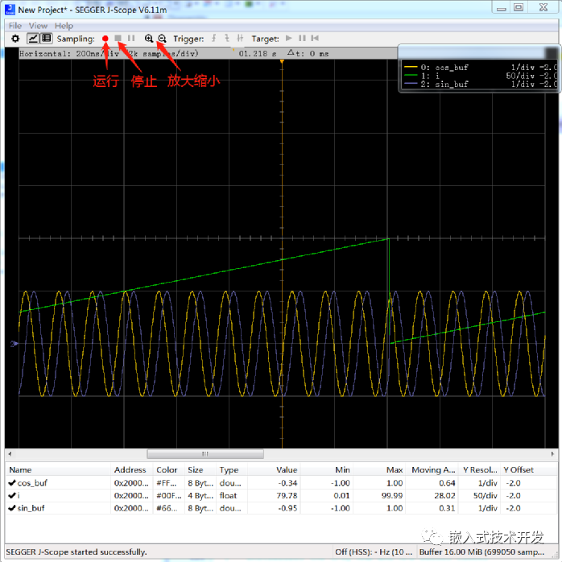Select the i color cell #00F...
Viewport: 562px width, 562px height.
[169, 495]
